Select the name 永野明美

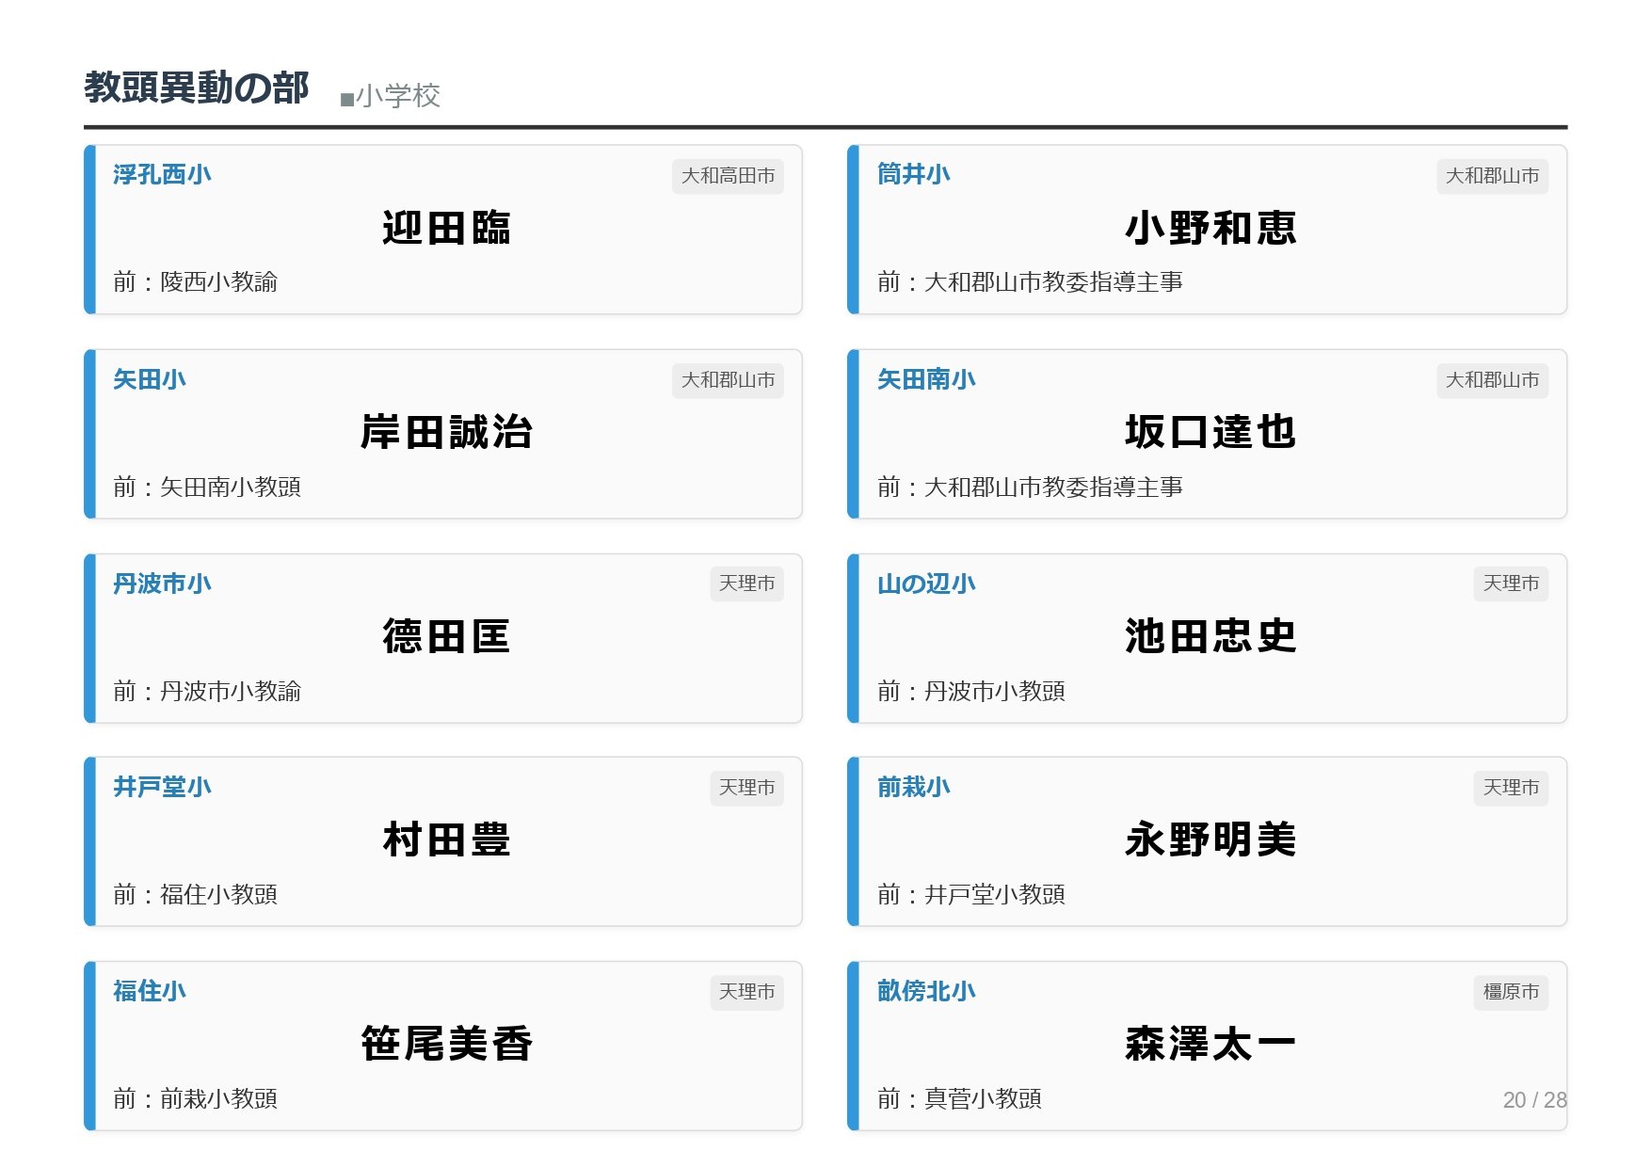coord(1210,839)
